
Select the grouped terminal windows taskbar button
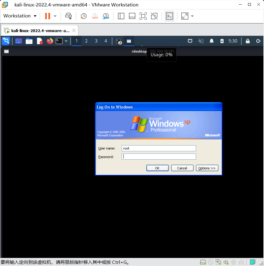119,41
